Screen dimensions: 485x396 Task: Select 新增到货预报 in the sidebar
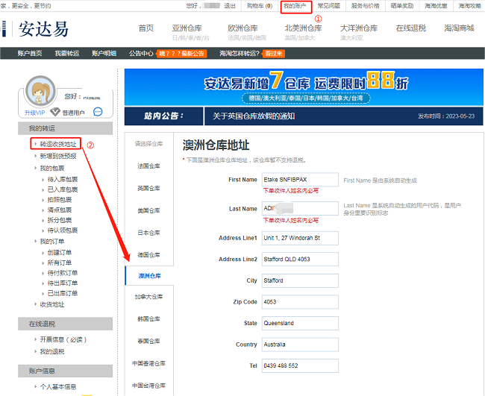click(58, 156)
